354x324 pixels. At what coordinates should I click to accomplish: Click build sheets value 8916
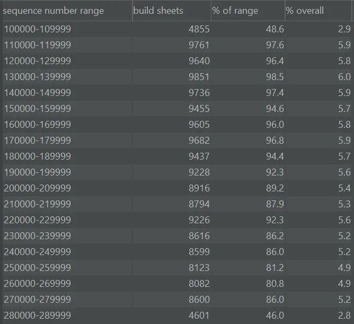[199, 188]
